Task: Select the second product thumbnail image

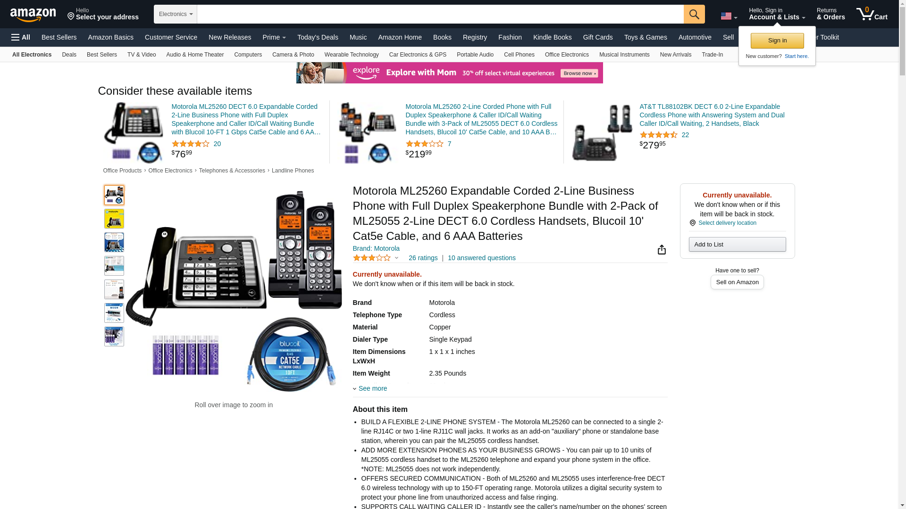Action: (x=114, y=219)
